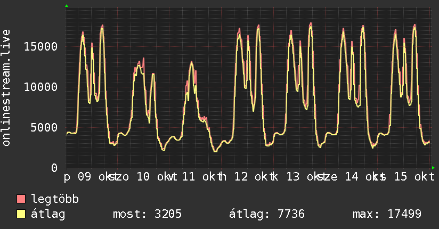Select the legtöbb legend label
The width and height of the screenshot is (439, 229).
tap(55, 199)
